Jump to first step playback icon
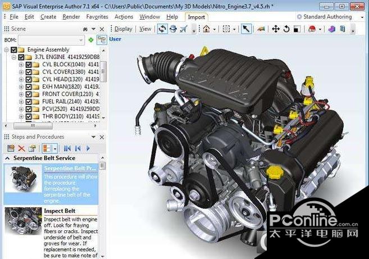The image size is (369, 259). coord(67,148)
